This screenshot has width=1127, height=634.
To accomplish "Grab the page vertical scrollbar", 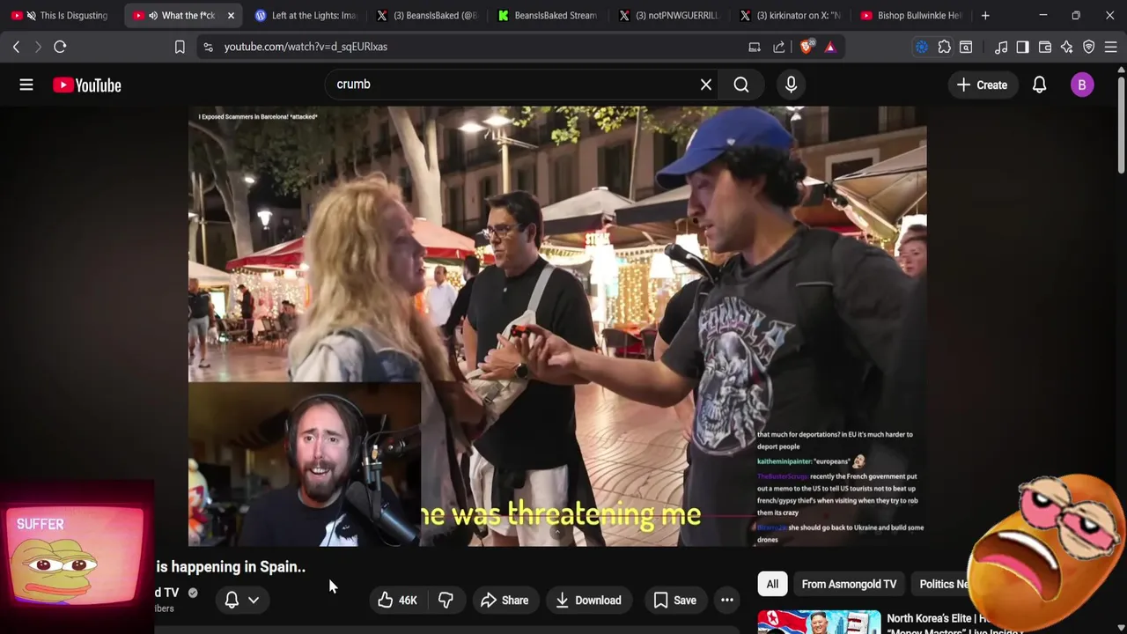I will (x=1121, y=123).
